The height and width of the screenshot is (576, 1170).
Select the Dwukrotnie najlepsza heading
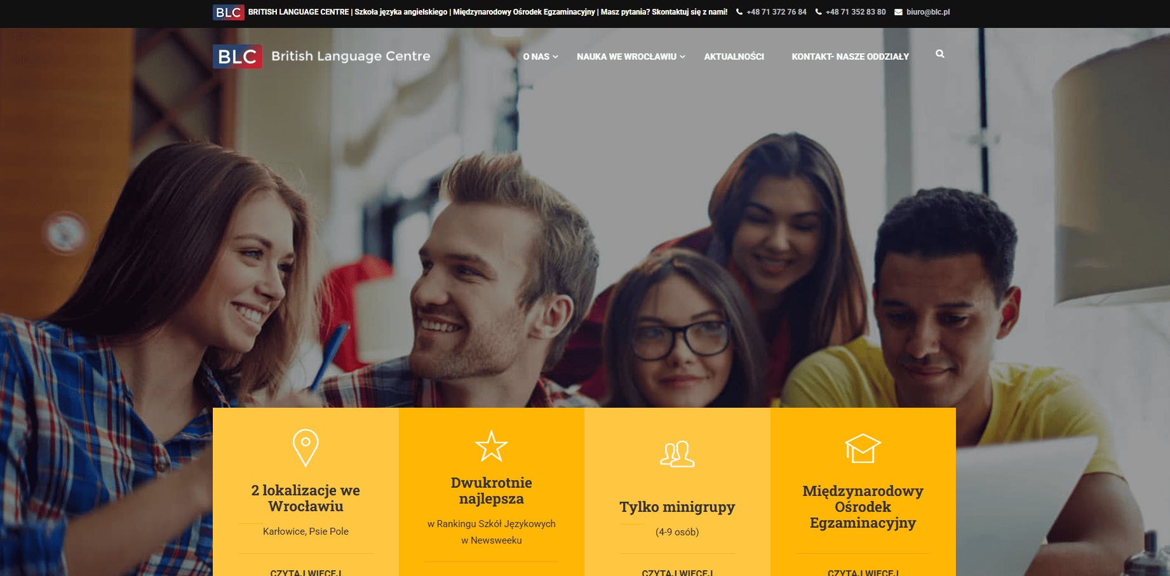tap(491, 491)
